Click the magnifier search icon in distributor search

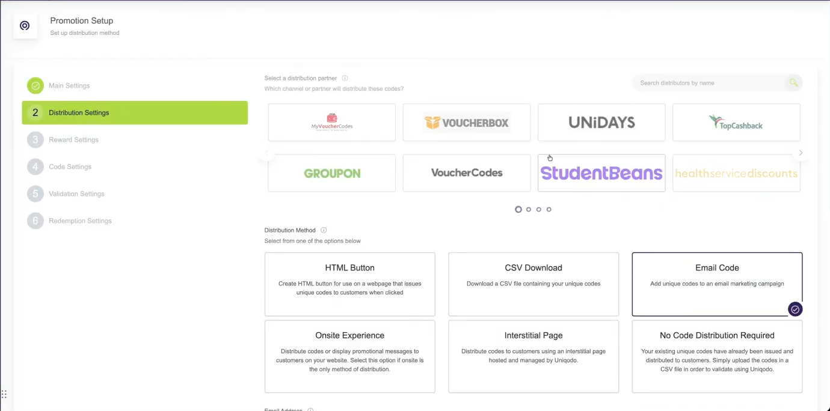click(x=793, y=83)
